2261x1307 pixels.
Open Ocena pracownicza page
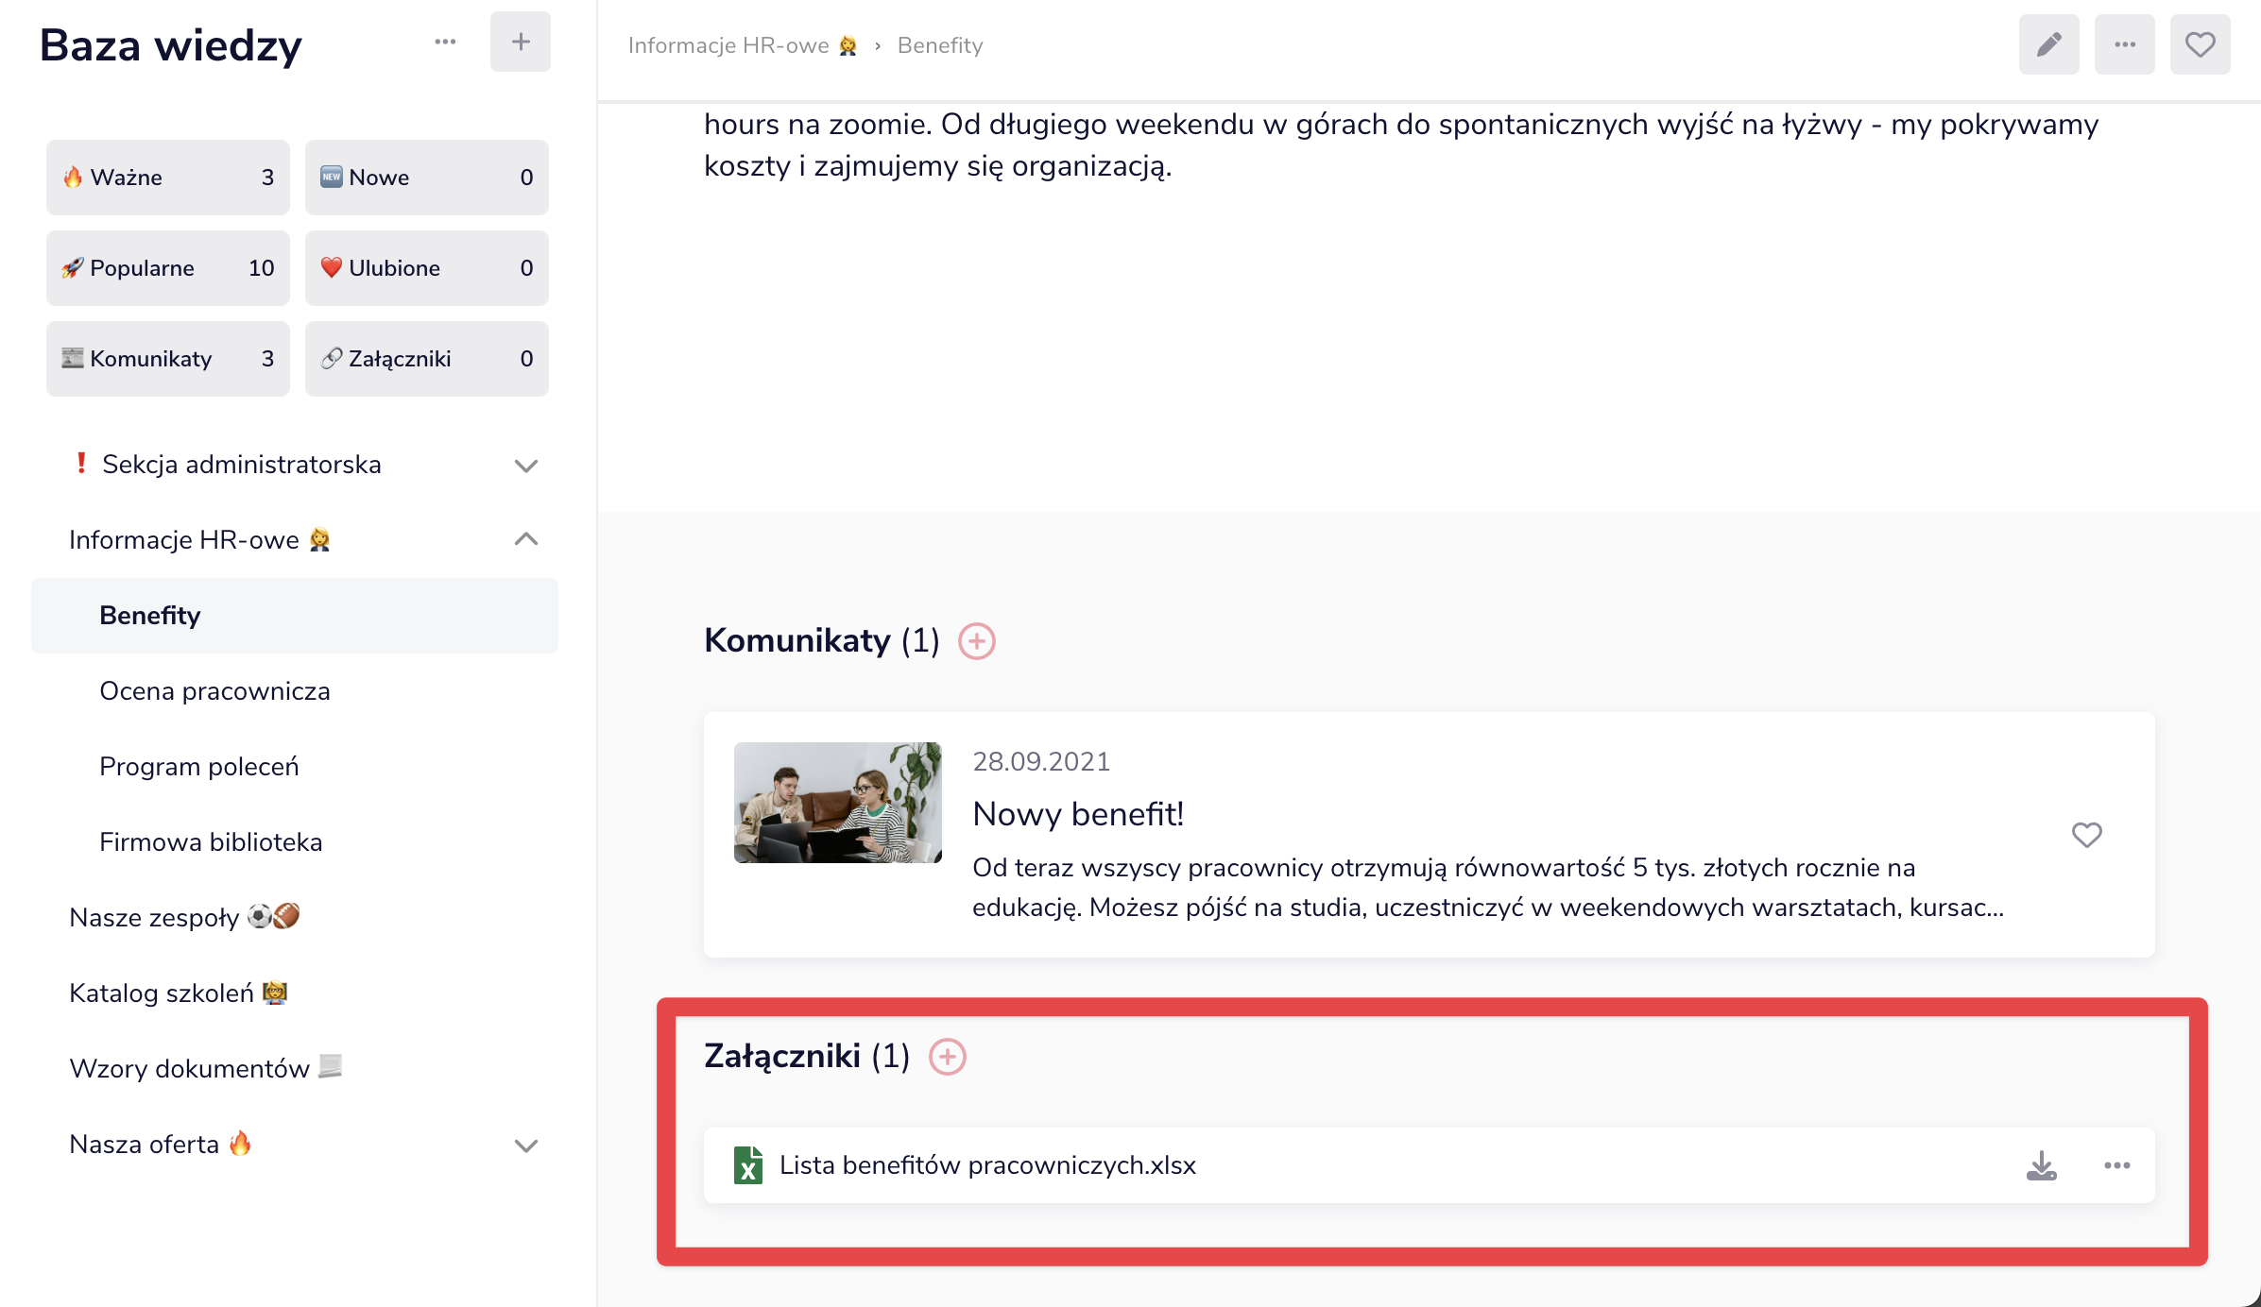pos(214,691)
